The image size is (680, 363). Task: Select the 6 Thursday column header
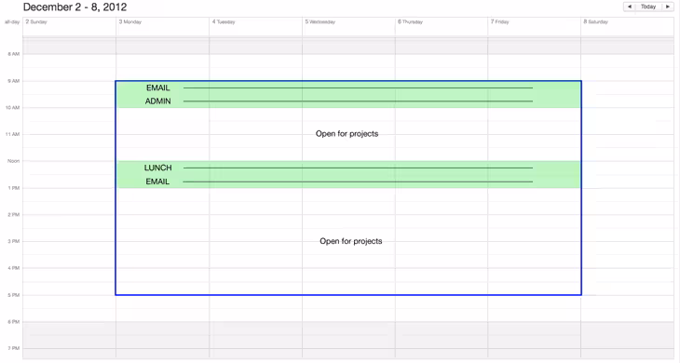(410, 21)
